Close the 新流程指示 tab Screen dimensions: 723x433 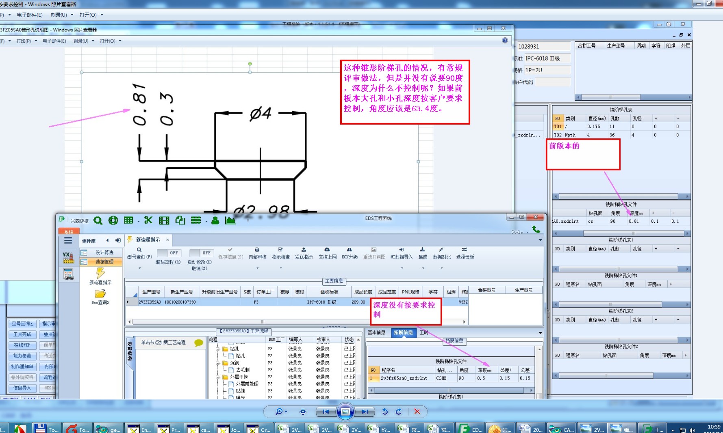(167, 239)
